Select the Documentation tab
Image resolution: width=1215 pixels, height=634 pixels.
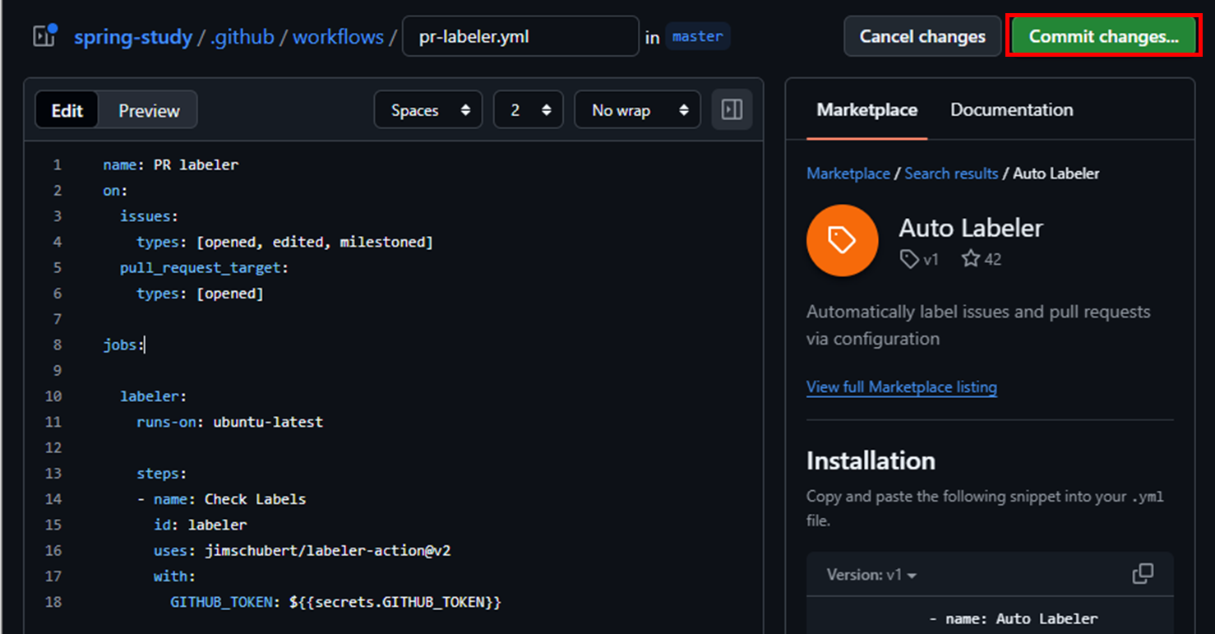point(1012,109)
